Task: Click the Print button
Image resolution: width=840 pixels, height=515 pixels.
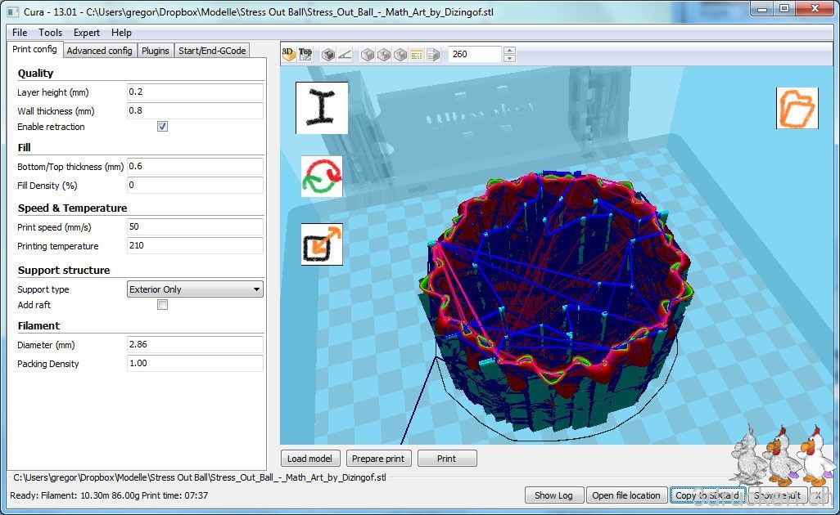Action: coord(447,459)
